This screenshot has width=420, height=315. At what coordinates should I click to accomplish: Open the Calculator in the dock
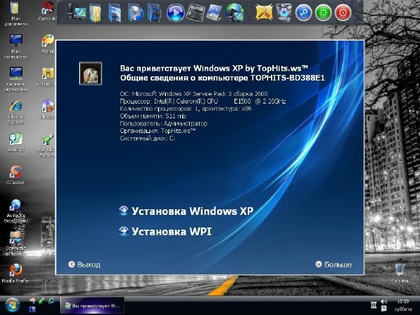tap(195, 13)
